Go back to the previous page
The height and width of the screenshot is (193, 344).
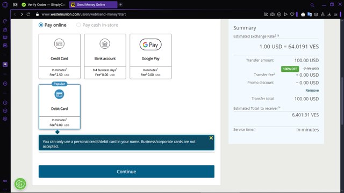(15, 14)
